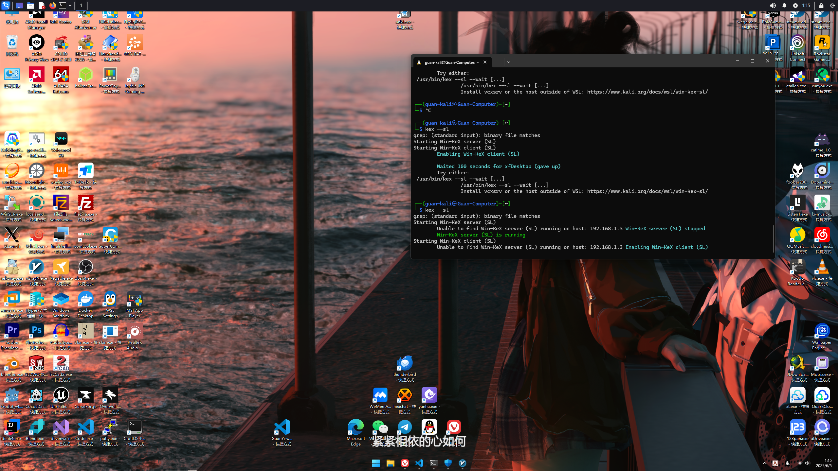Image resolution: width=838 pixels, height=471 pixels.
Task: Click the notification bell in Kali panel
Action: coord(784,5)
